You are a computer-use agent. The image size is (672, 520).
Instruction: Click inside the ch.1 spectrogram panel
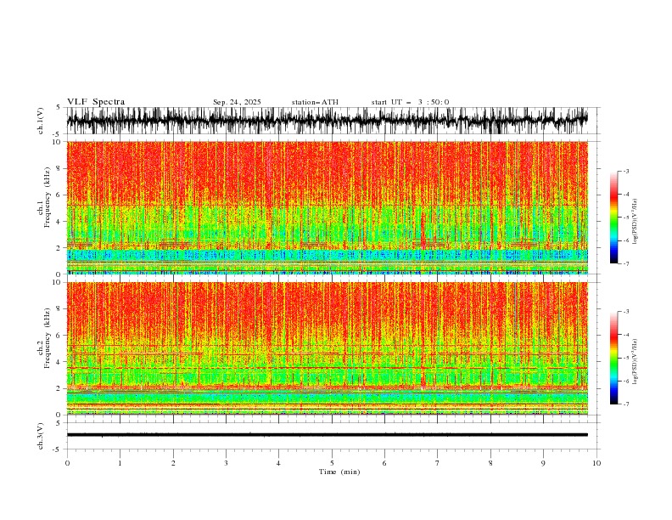[x=327, y=207]
